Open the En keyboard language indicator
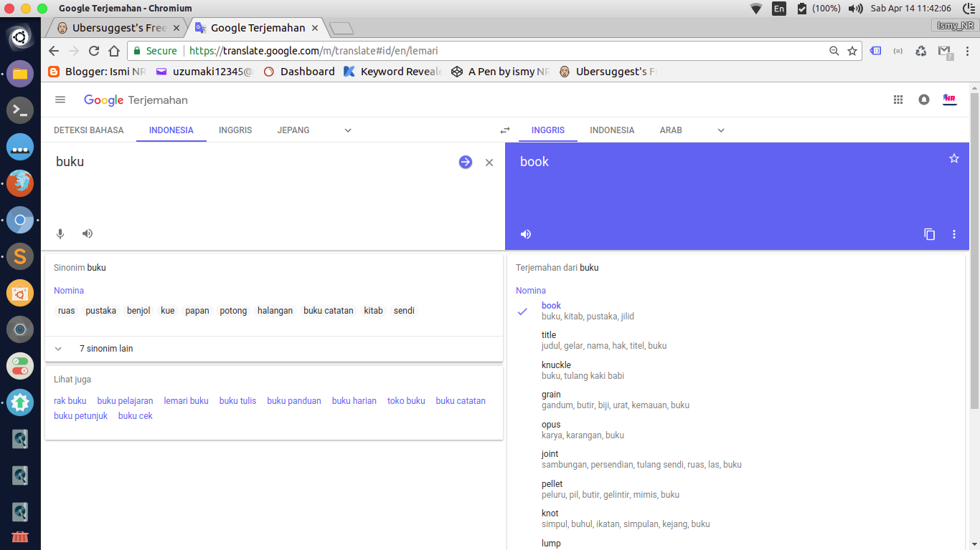980x550 pixels. click(779, 9)
